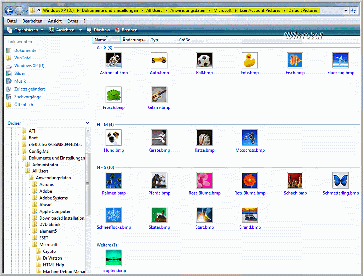
Task: Open Zuletzt geändert favorite link
Action: (29, 89)
